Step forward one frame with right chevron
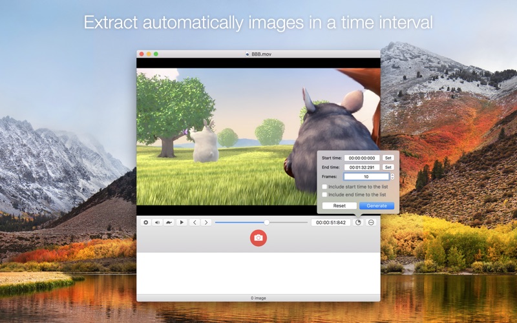Image resolution: width=517 pixels, height=323 pixels. click(x=206, y=222)
